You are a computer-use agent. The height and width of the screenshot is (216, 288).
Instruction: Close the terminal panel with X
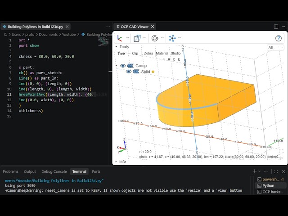283,171
